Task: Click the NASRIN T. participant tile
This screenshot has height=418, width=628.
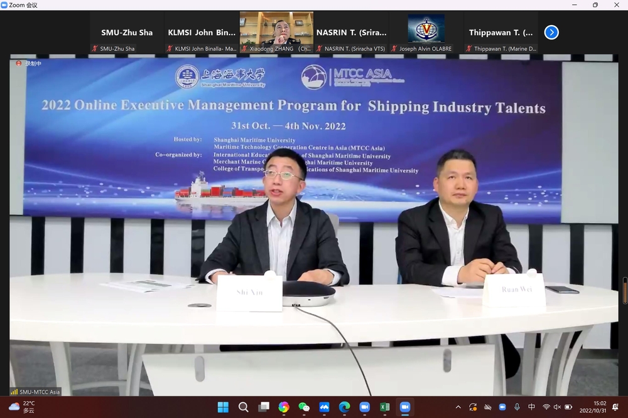Action: point(351,33)
